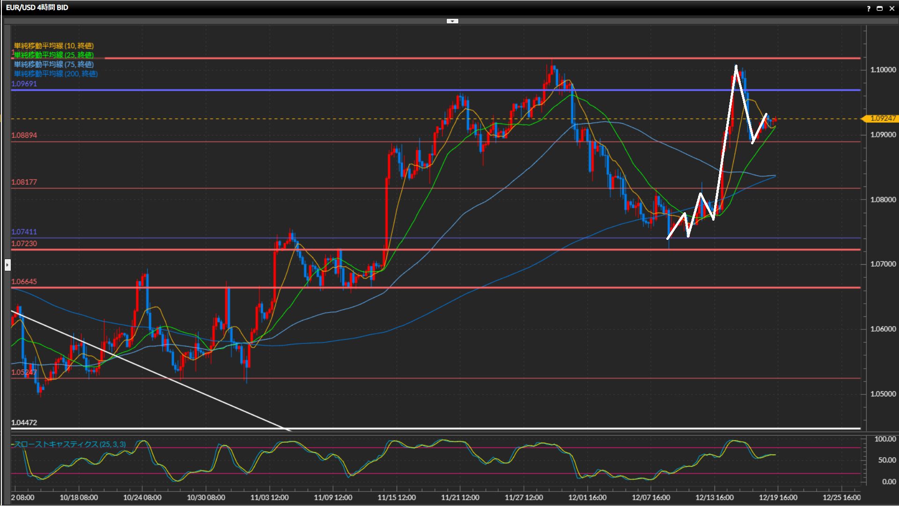Select the white horizontal line at 1.04472

pyautogui.click(x=468, y=428)
